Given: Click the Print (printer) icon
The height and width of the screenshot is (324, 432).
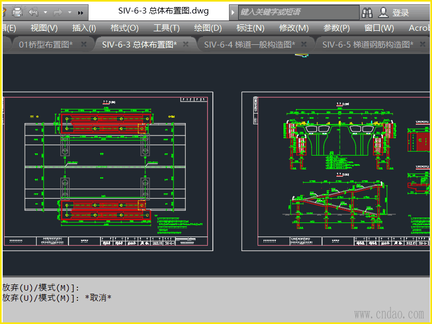Looking at the screenshot, I should (17, 12).
